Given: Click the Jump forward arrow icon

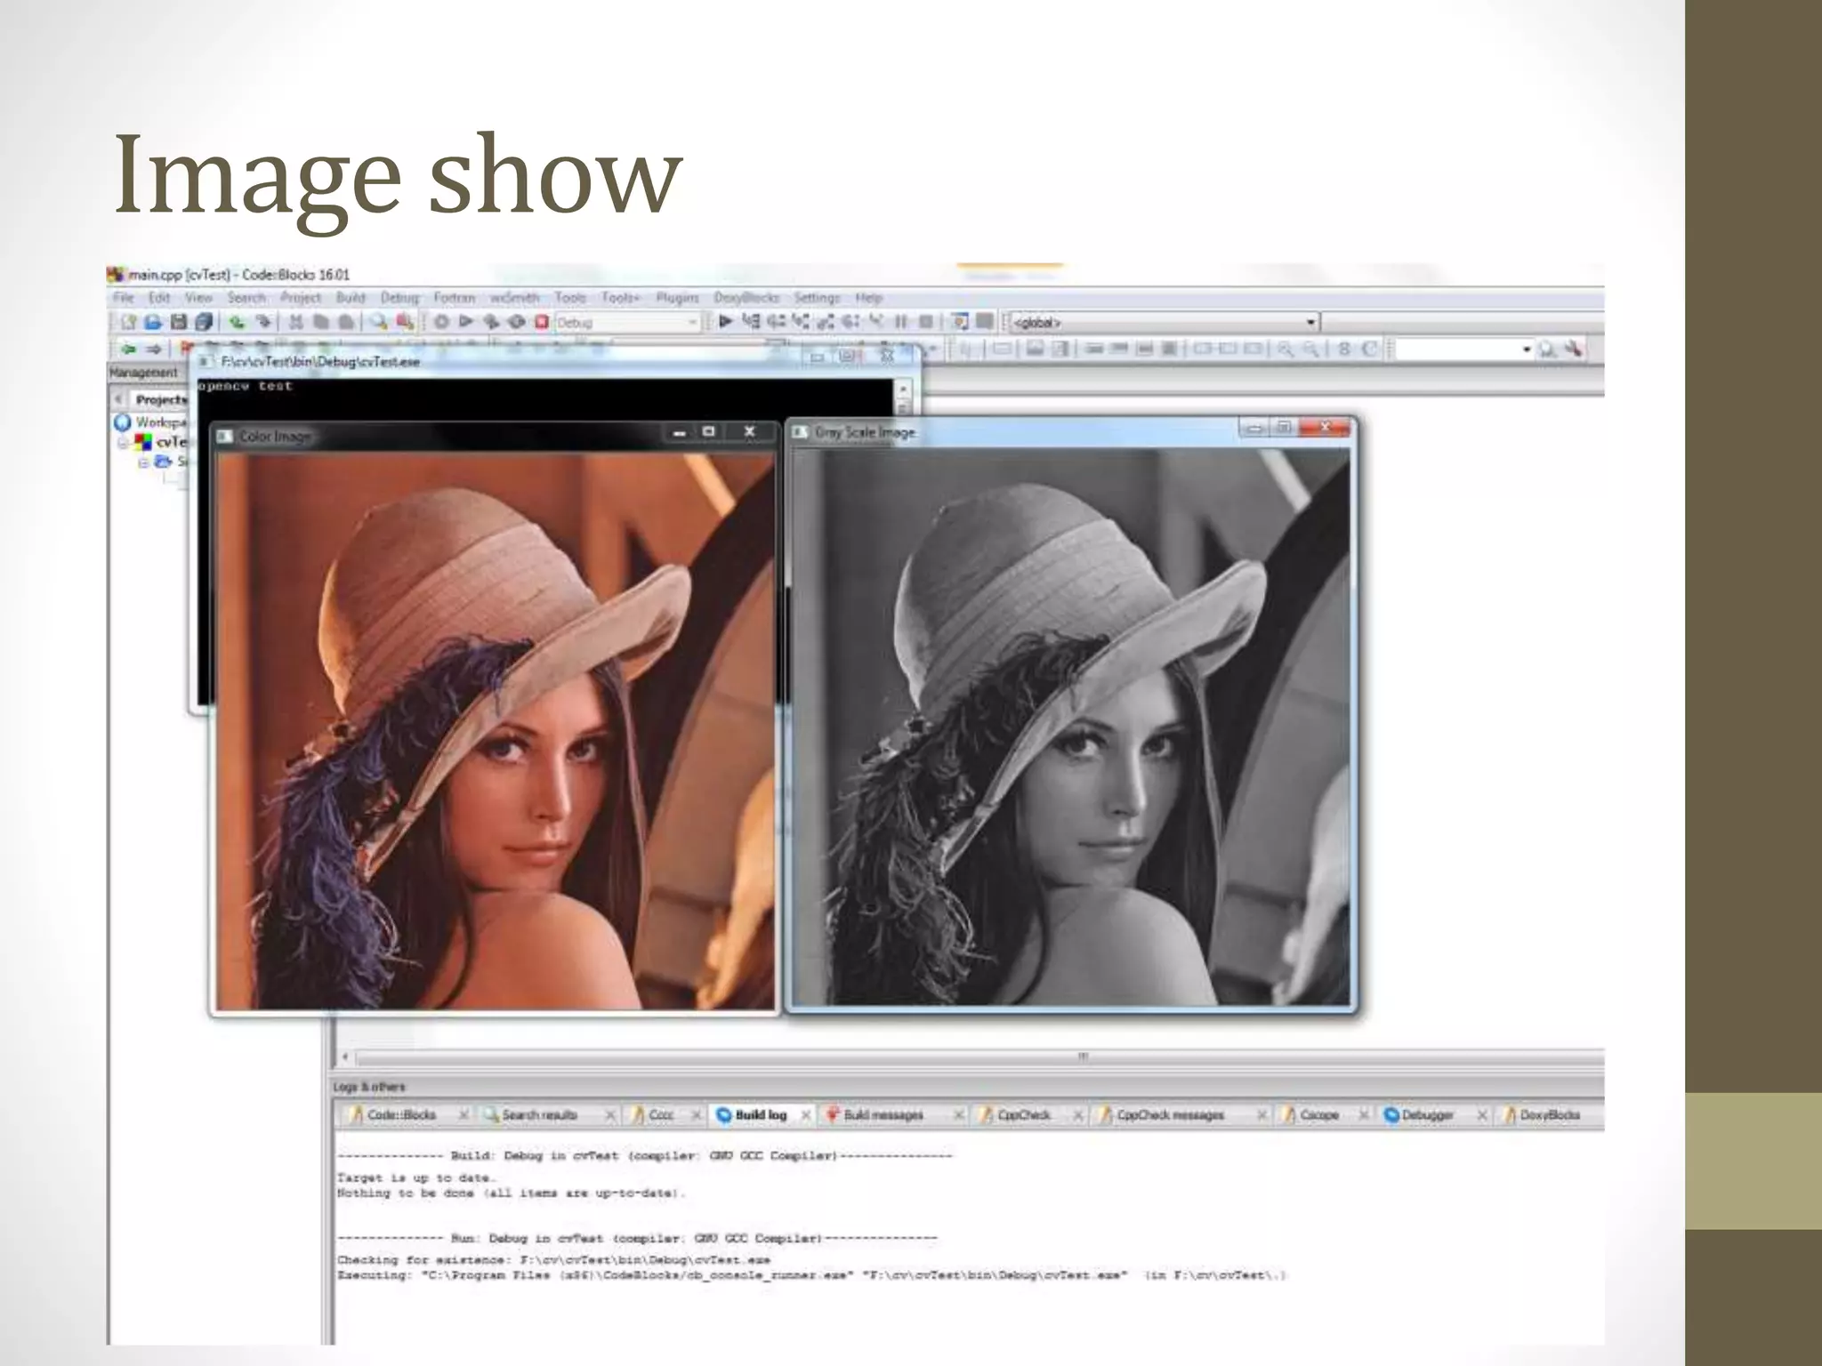Looking at the screenshot, I should [x=153, y=349].
